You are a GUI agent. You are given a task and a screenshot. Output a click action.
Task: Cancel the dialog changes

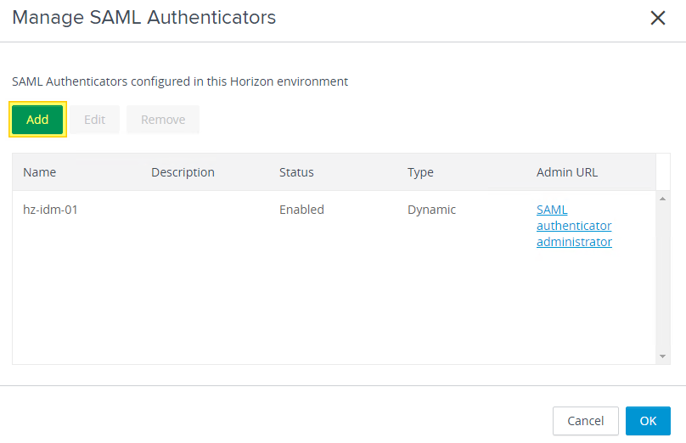point(585,421)
